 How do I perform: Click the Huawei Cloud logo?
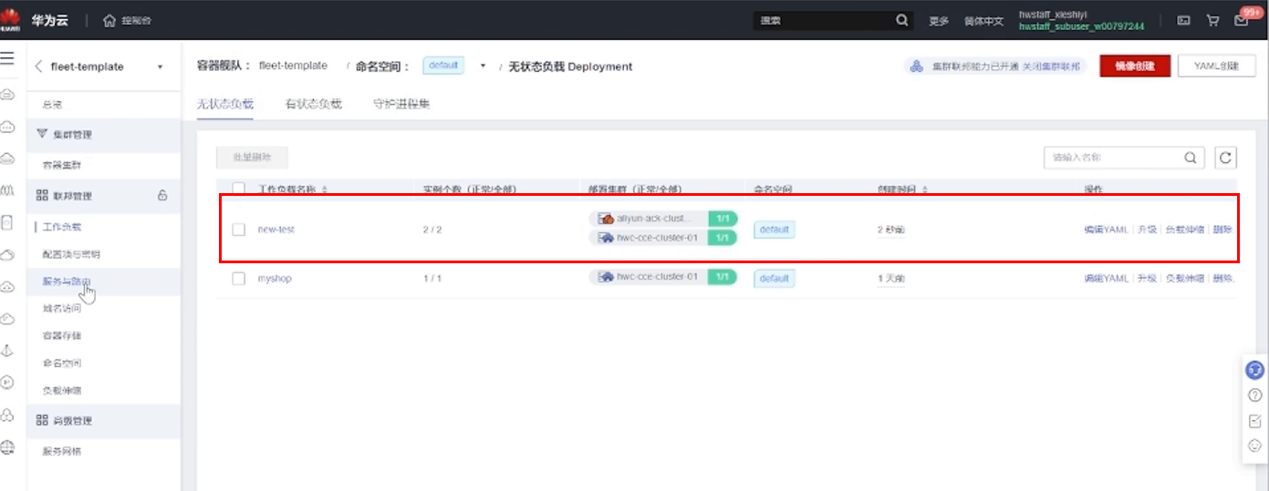(x=11, y=19)
